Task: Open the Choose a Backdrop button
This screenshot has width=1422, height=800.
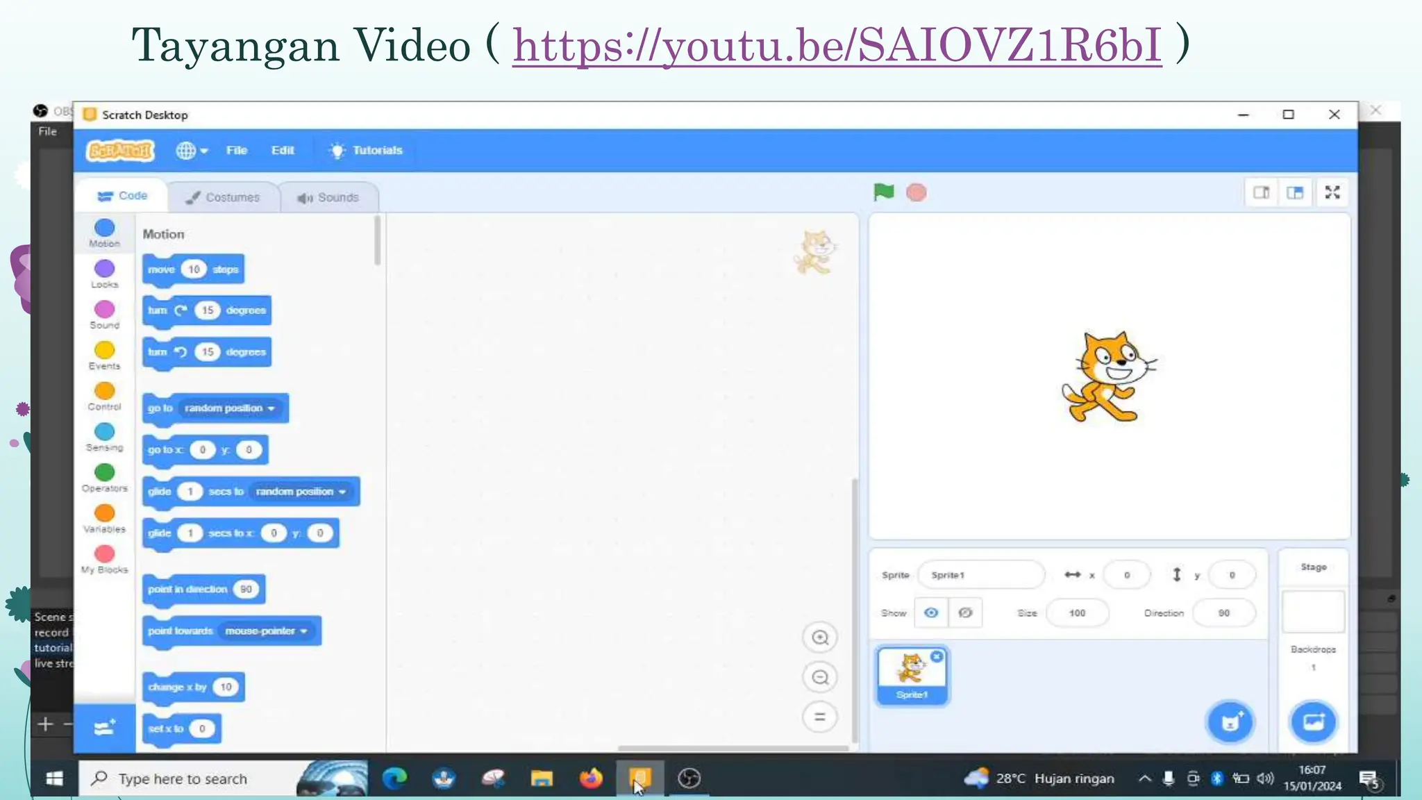Action: pyautogui.click(x=1313, y=722)
